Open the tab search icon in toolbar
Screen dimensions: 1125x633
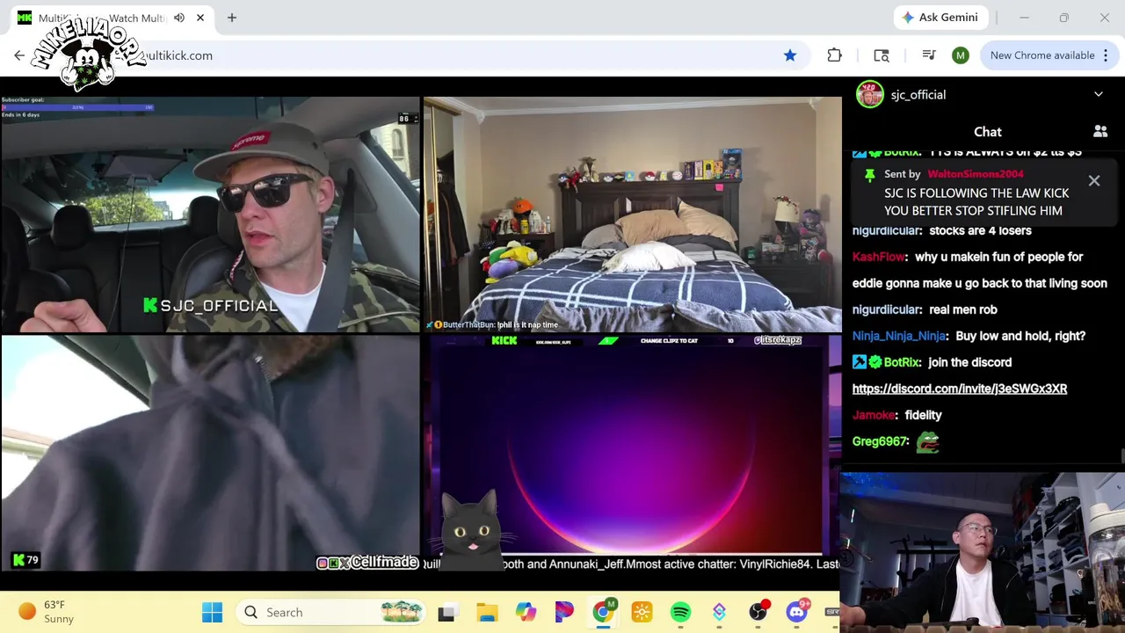[x=882, y=55]
